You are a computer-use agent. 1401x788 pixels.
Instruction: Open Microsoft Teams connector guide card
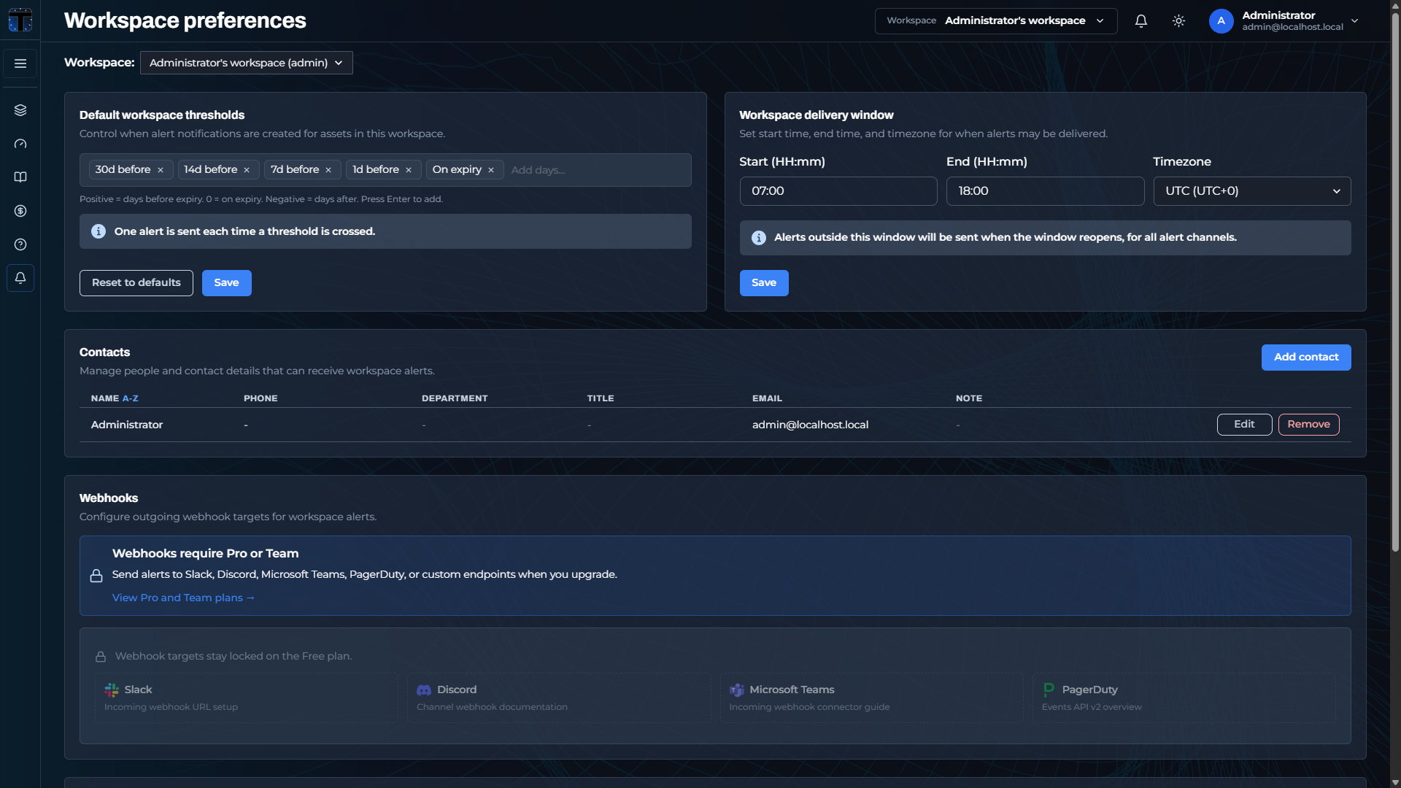[x=871, y=698]
